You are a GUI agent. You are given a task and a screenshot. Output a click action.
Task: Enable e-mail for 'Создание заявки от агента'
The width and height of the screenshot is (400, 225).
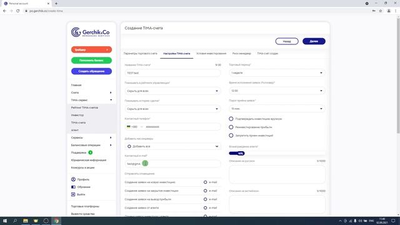[x=206, y=208]
